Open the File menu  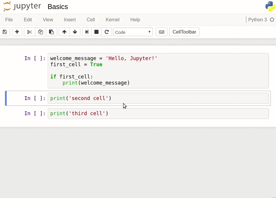pos(9,20)
